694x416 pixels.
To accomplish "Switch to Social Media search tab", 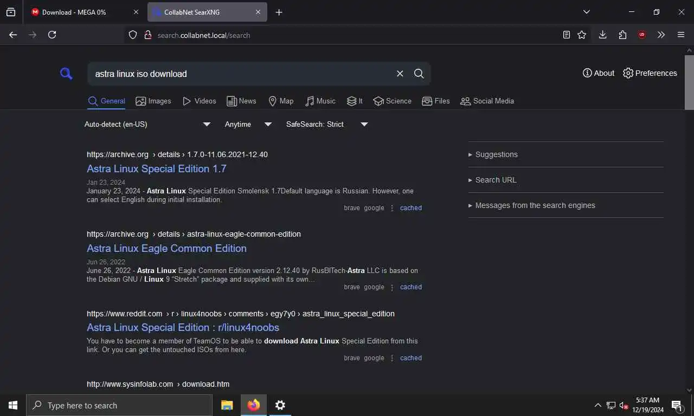I will coord(487,101).
